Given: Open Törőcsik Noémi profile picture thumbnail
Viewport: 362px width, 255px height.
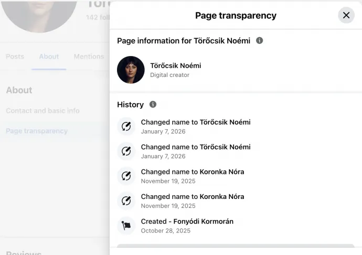Looking at the screenshot, I should [x=131, y=70].
